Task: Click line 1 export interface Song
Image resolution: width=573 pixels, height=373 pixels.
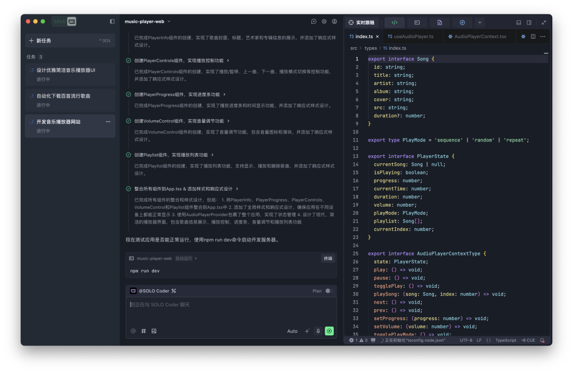Action: click(x=401, y=59)
